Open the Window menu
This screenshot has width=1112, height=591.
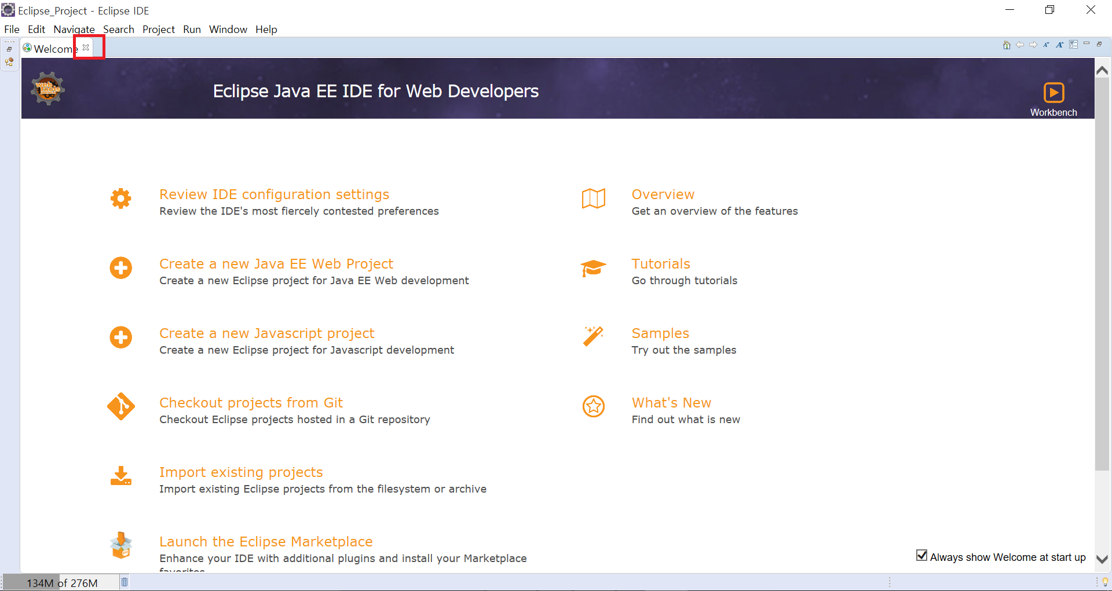click(228, 30)
